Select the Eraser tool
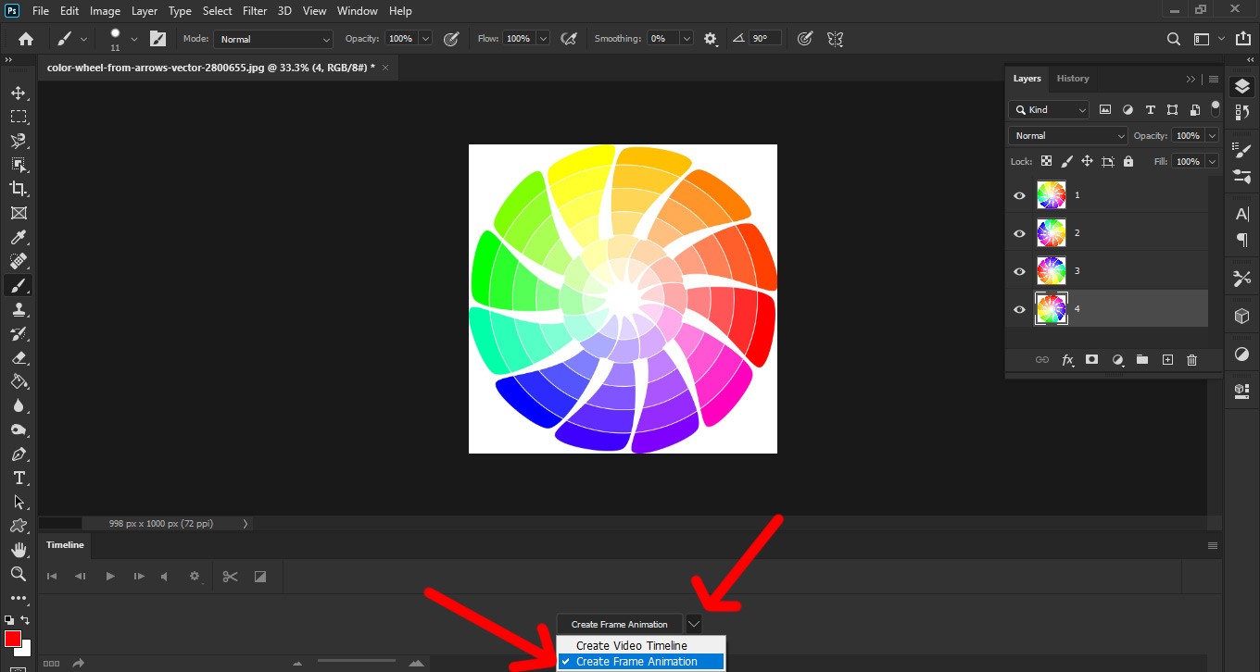The height and width of the screenshot is (672, 1260). (x=18, y=357)
